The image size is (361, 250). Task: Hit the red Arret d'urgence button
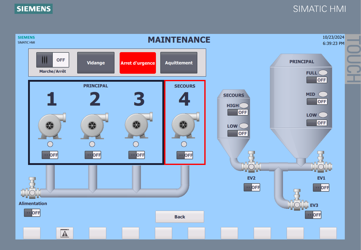[x=138, y=63]
